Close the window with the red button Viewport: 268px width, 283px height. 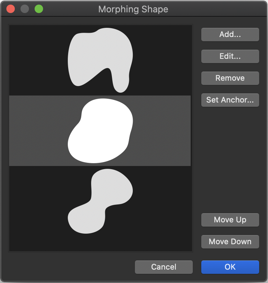click(x=11, y=9)
